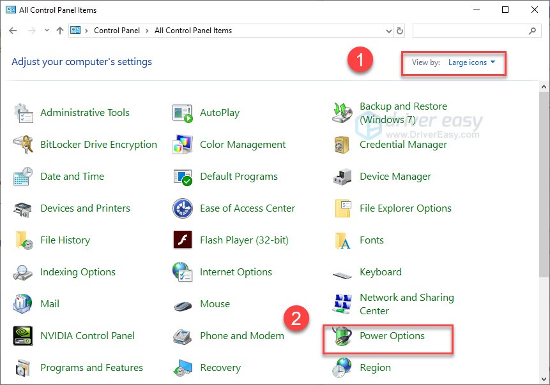Open the Credential Manager link
Viewport: 550px width, 385px height.
pos(403,145)
